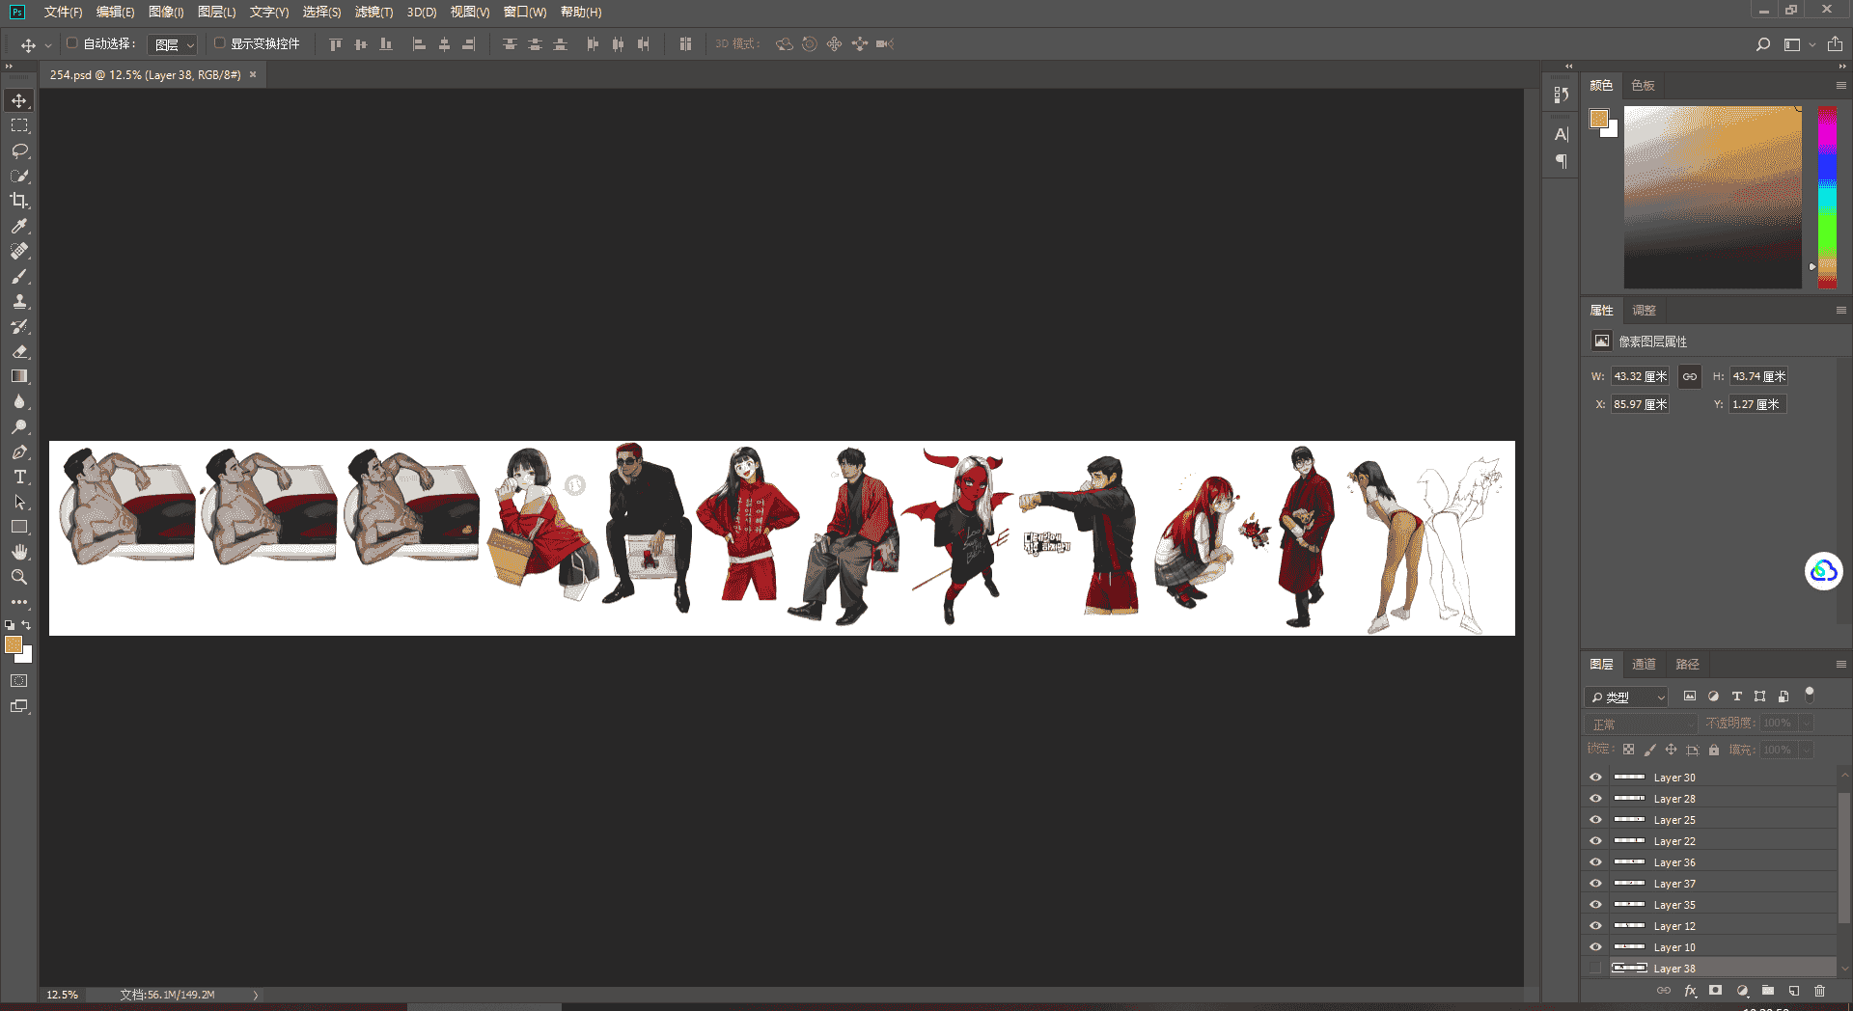Select the Zoom tool
The image size is (1853, 1011).
19,577
